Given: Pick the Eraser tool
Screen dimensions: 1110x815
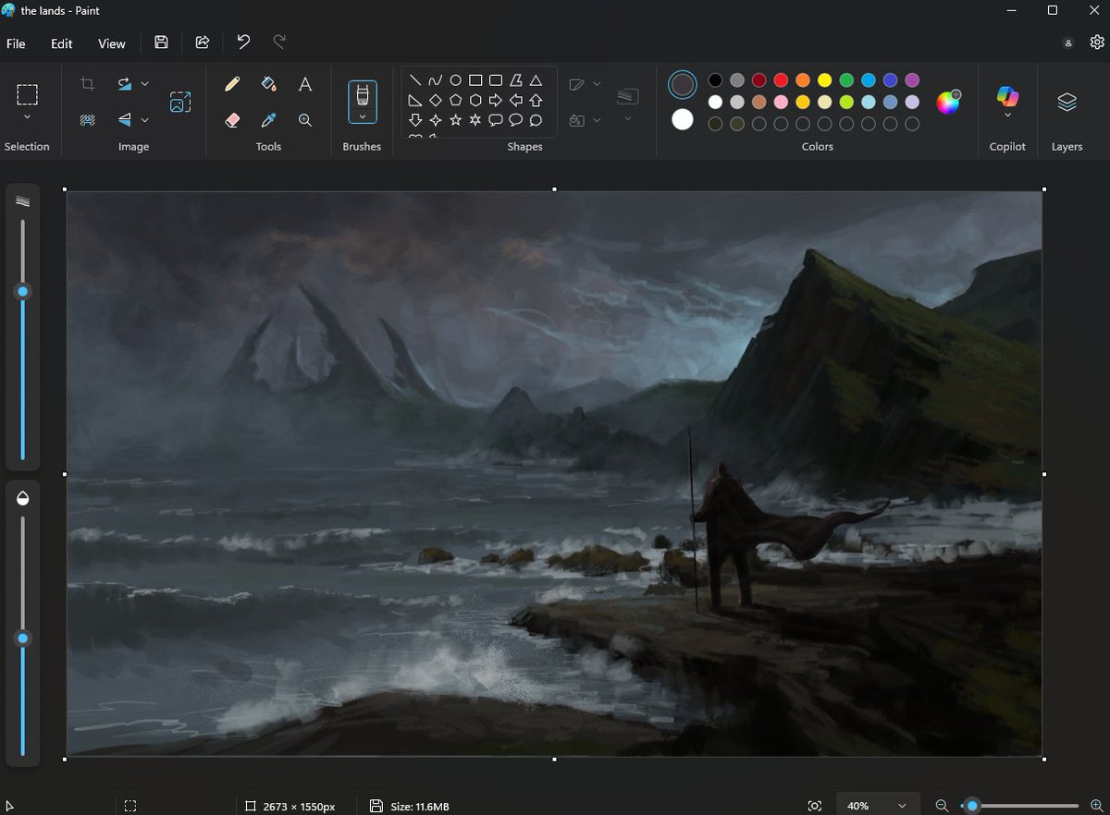Looking at the screenshot, I should point(232,120).
